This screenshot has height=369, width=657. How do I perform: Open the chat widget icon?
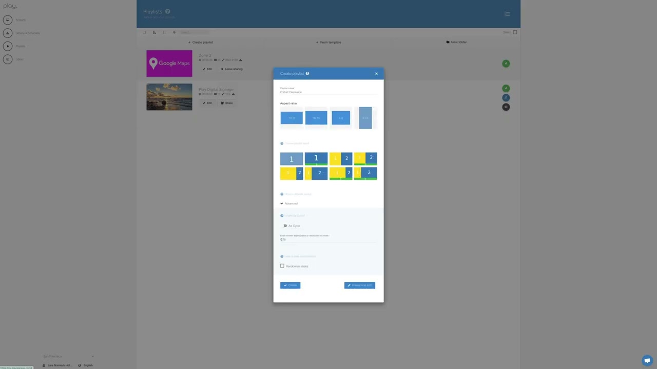(x=647, y=360)
